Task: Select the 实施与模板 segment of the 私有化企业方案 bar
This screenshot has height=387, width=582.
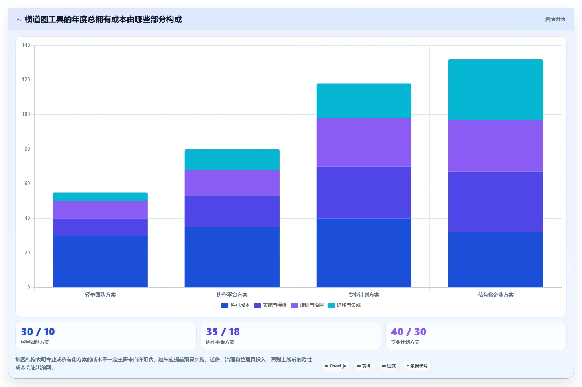Action: point(495,202)
